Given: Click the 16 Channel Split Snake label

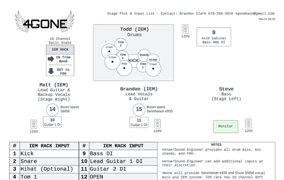Looking at the screenshot, I should [60, 41].
